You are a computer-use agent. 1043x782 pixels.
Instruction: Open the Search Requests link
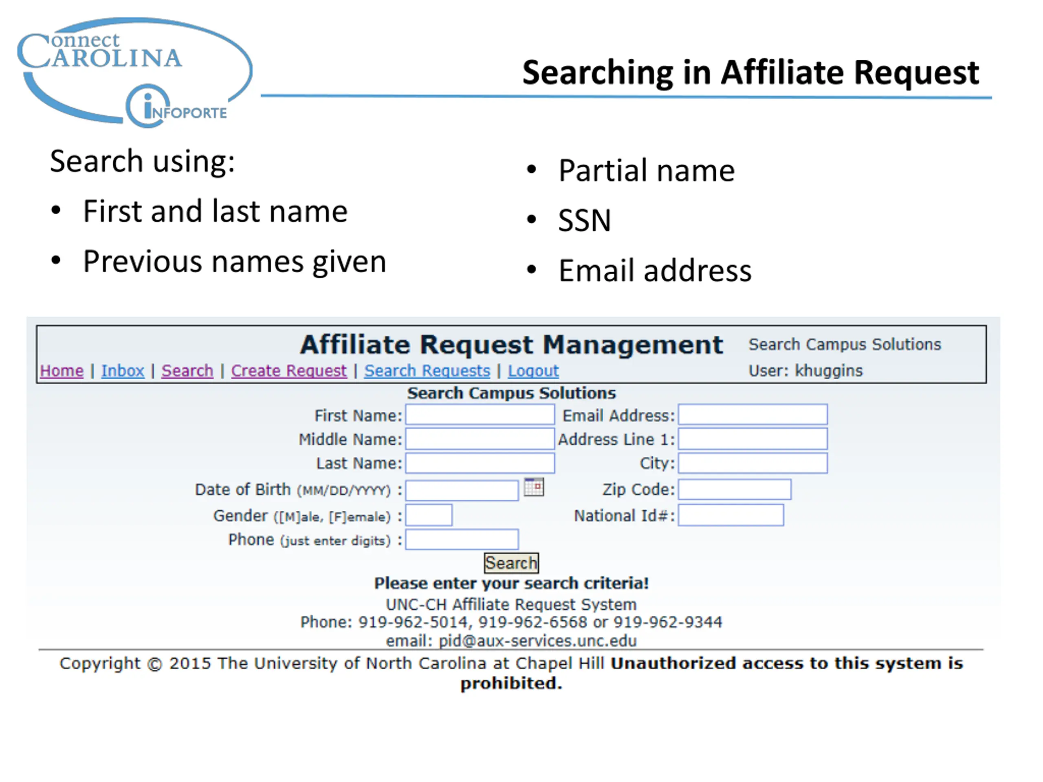point(427,371)
